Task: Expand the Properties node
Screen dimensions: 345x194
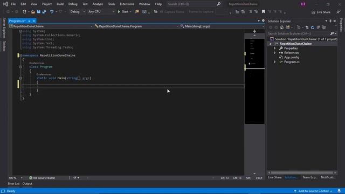Action: coord(274,48)
